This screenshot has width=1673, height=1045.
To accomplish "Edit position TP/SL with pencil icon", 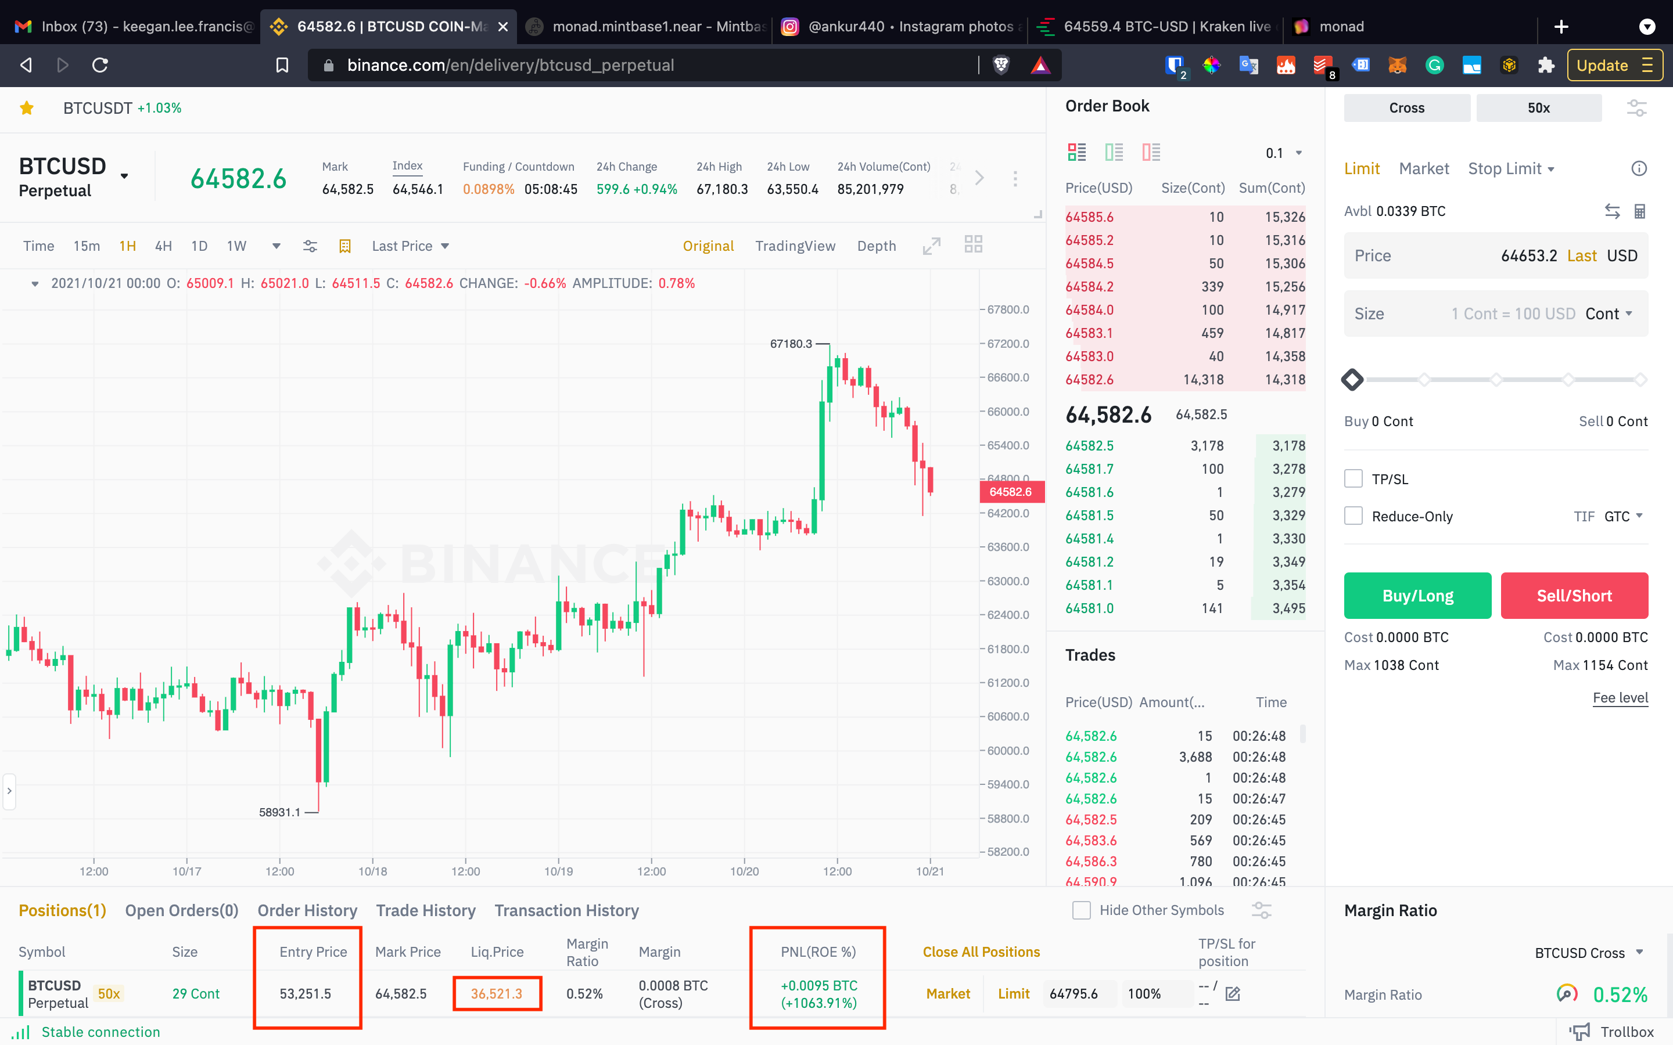I will tap(1233, 994).
